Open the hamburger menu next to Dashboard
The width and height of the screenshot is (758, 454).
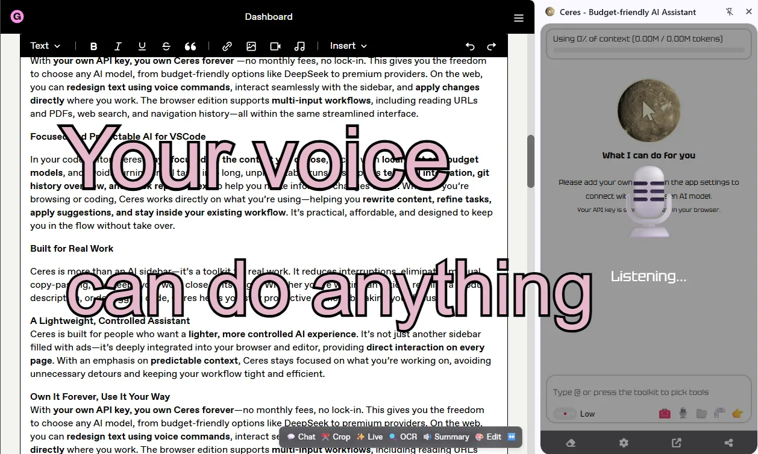(518, 17)
